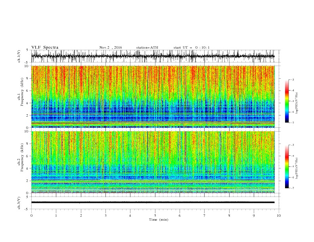Click the "start UT = 0 :10: 1" text
The width and height of the screenshot is (314, 242).
click(x=191, y=47)
